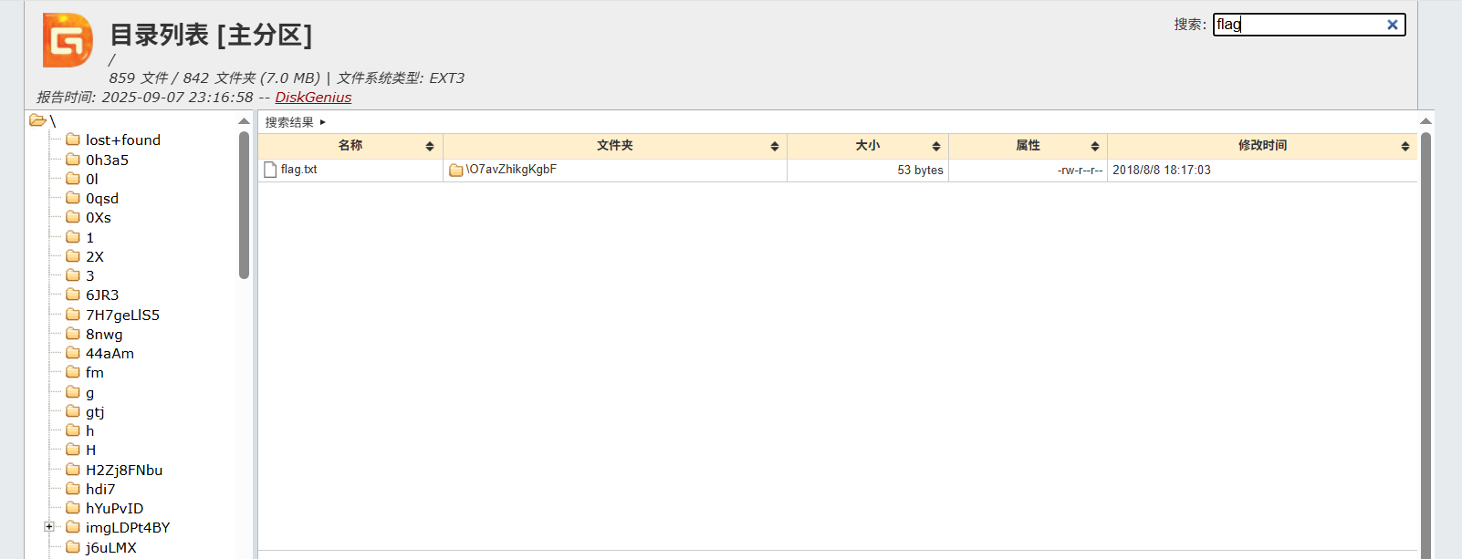The width and height of the screenshot is (1462, 559).
Task: Click folder icon next to folder 3
Action: coord(73,274)
